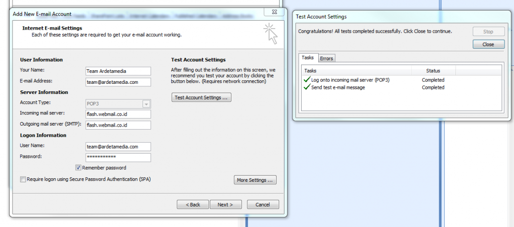
Task: Open the Account Type dropdown
Action: (x=146, y=104)
